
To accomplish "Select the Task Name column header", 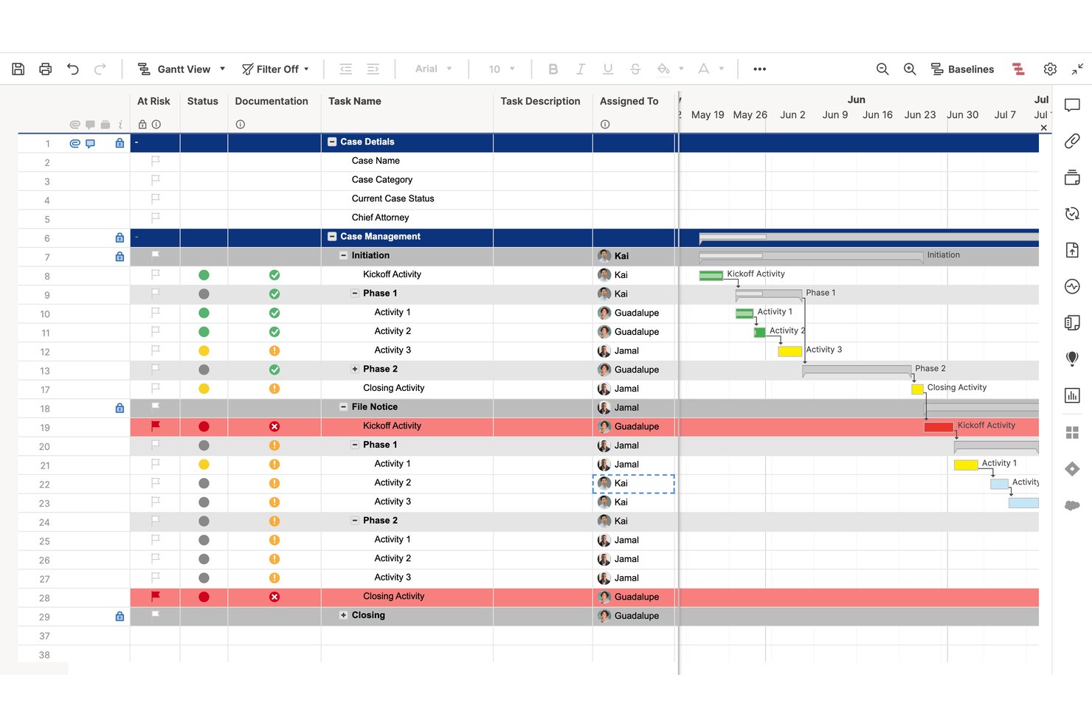I will (355, 101).
